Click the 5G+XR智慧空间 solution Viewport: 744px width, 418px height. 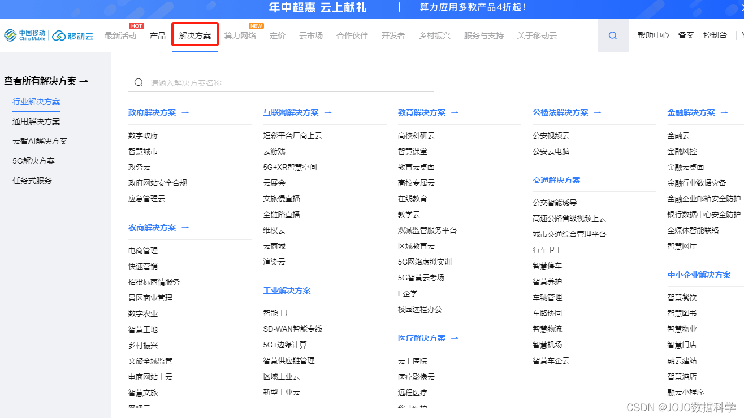[290, 168]
